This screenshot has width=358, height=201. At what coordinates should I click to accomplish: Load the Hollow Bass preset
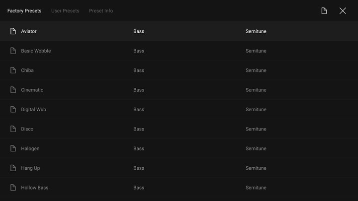click(x=35, y=188)
